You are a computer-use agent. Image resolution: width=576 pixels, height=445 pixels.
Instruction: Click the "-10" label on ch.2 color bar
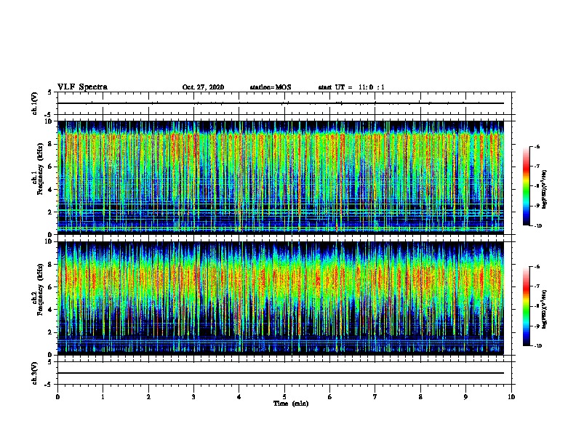tap(537, 346)
